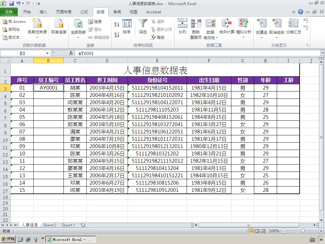Click Subtotal (分类汇总) icon
The height and width of the screenshot is (244, 325).
(293, 23)
